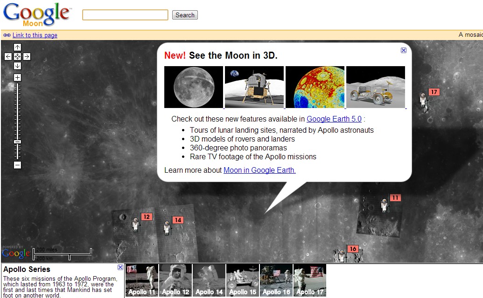View the lunar rover preview image
The image size is (483, 298).
[375, 87]
